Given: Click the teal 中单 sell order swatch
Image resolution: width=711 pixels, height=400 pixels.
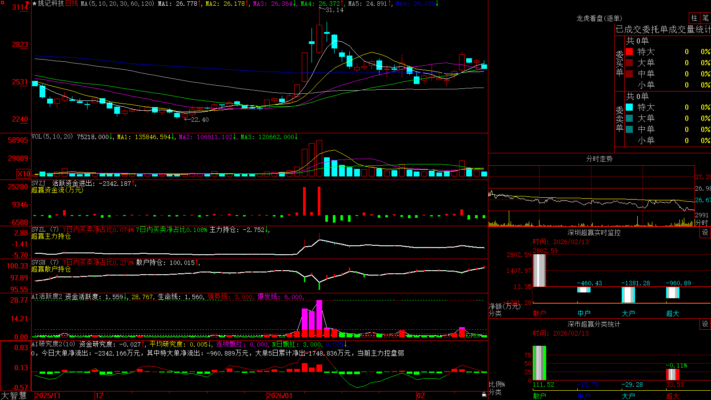Looking at the screenshot, I should point(629,129).
